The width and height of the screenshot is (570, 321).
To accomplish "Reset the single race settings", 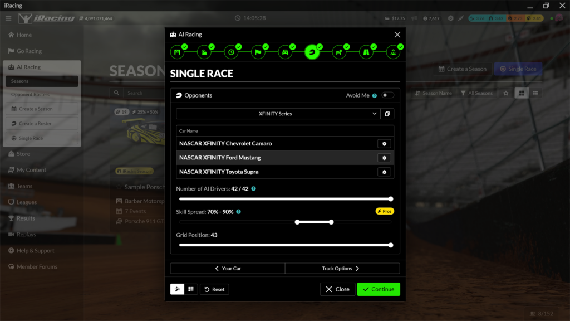I will click(x=214, y=289).
